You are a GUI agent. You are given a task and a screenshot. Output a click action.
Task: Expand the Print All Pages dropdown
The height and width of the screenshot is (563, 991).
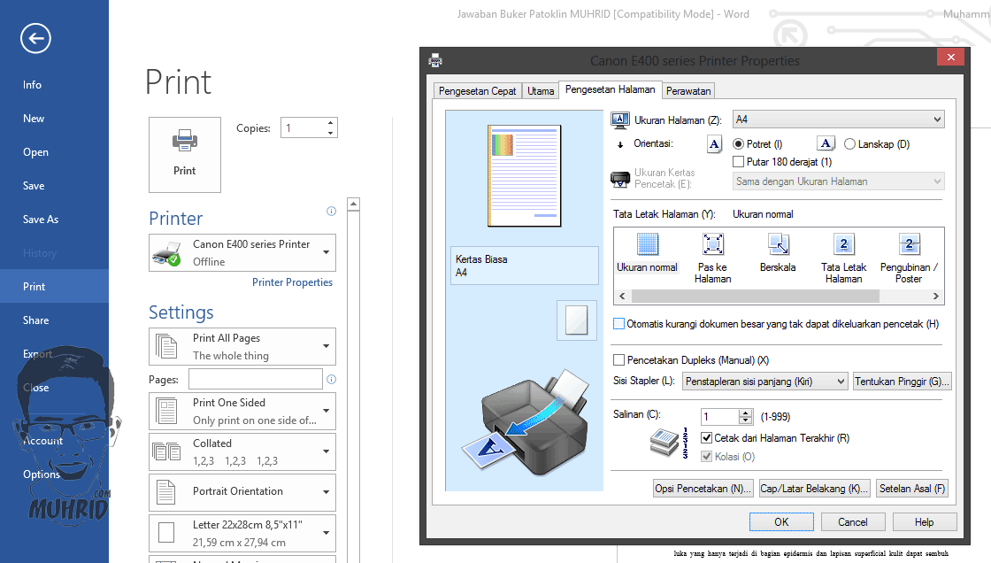(x=242, y=346)
